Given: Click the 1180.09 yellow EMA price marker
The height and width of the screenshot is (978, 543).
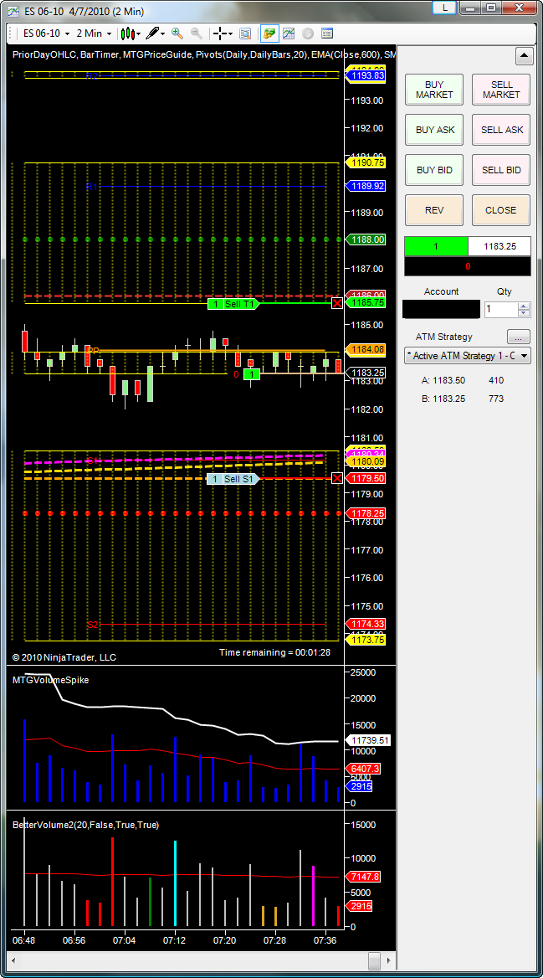Looking at the screenshot, I should pyautogui.click(x=366, y=461).
